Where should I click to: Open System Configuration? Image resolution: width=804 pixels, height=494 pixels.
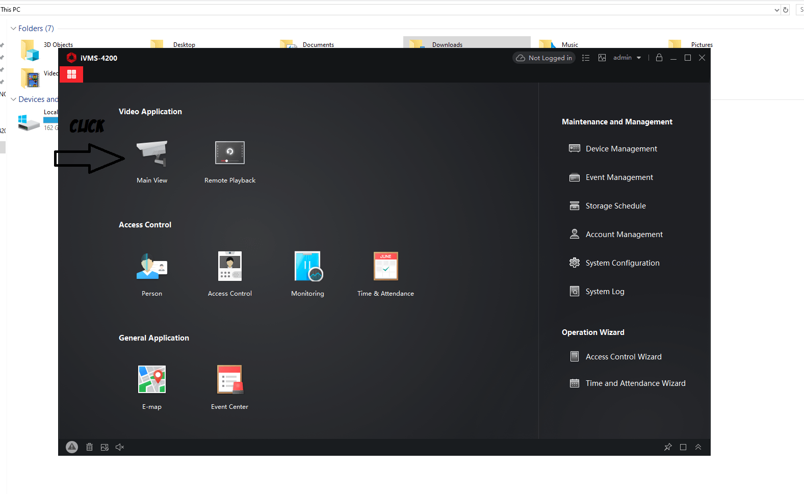pos(614,263)
